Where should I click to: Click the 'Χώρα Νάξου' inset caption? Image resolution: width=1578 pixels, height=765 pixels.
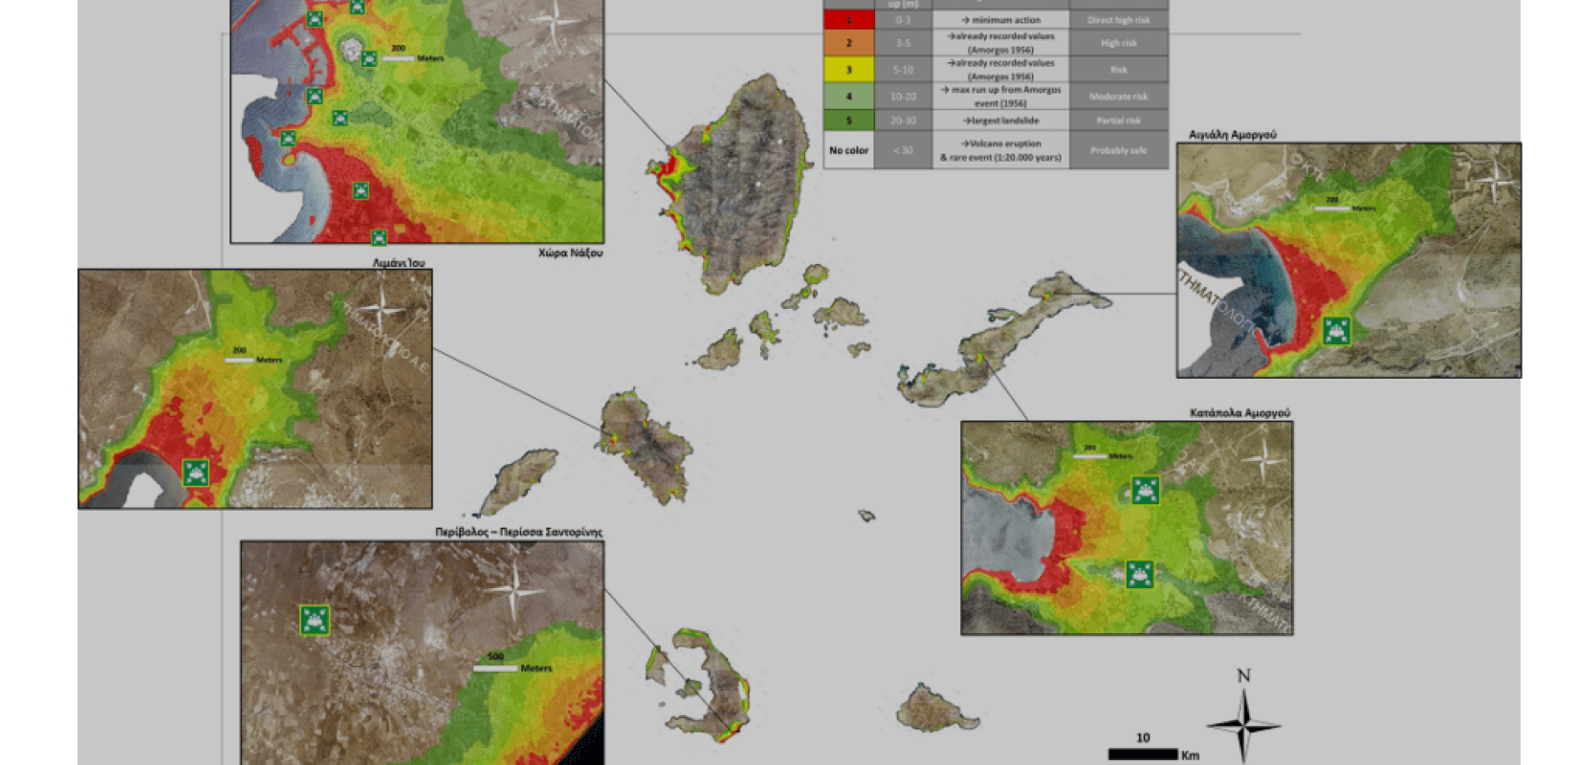[x=570, y=253]
